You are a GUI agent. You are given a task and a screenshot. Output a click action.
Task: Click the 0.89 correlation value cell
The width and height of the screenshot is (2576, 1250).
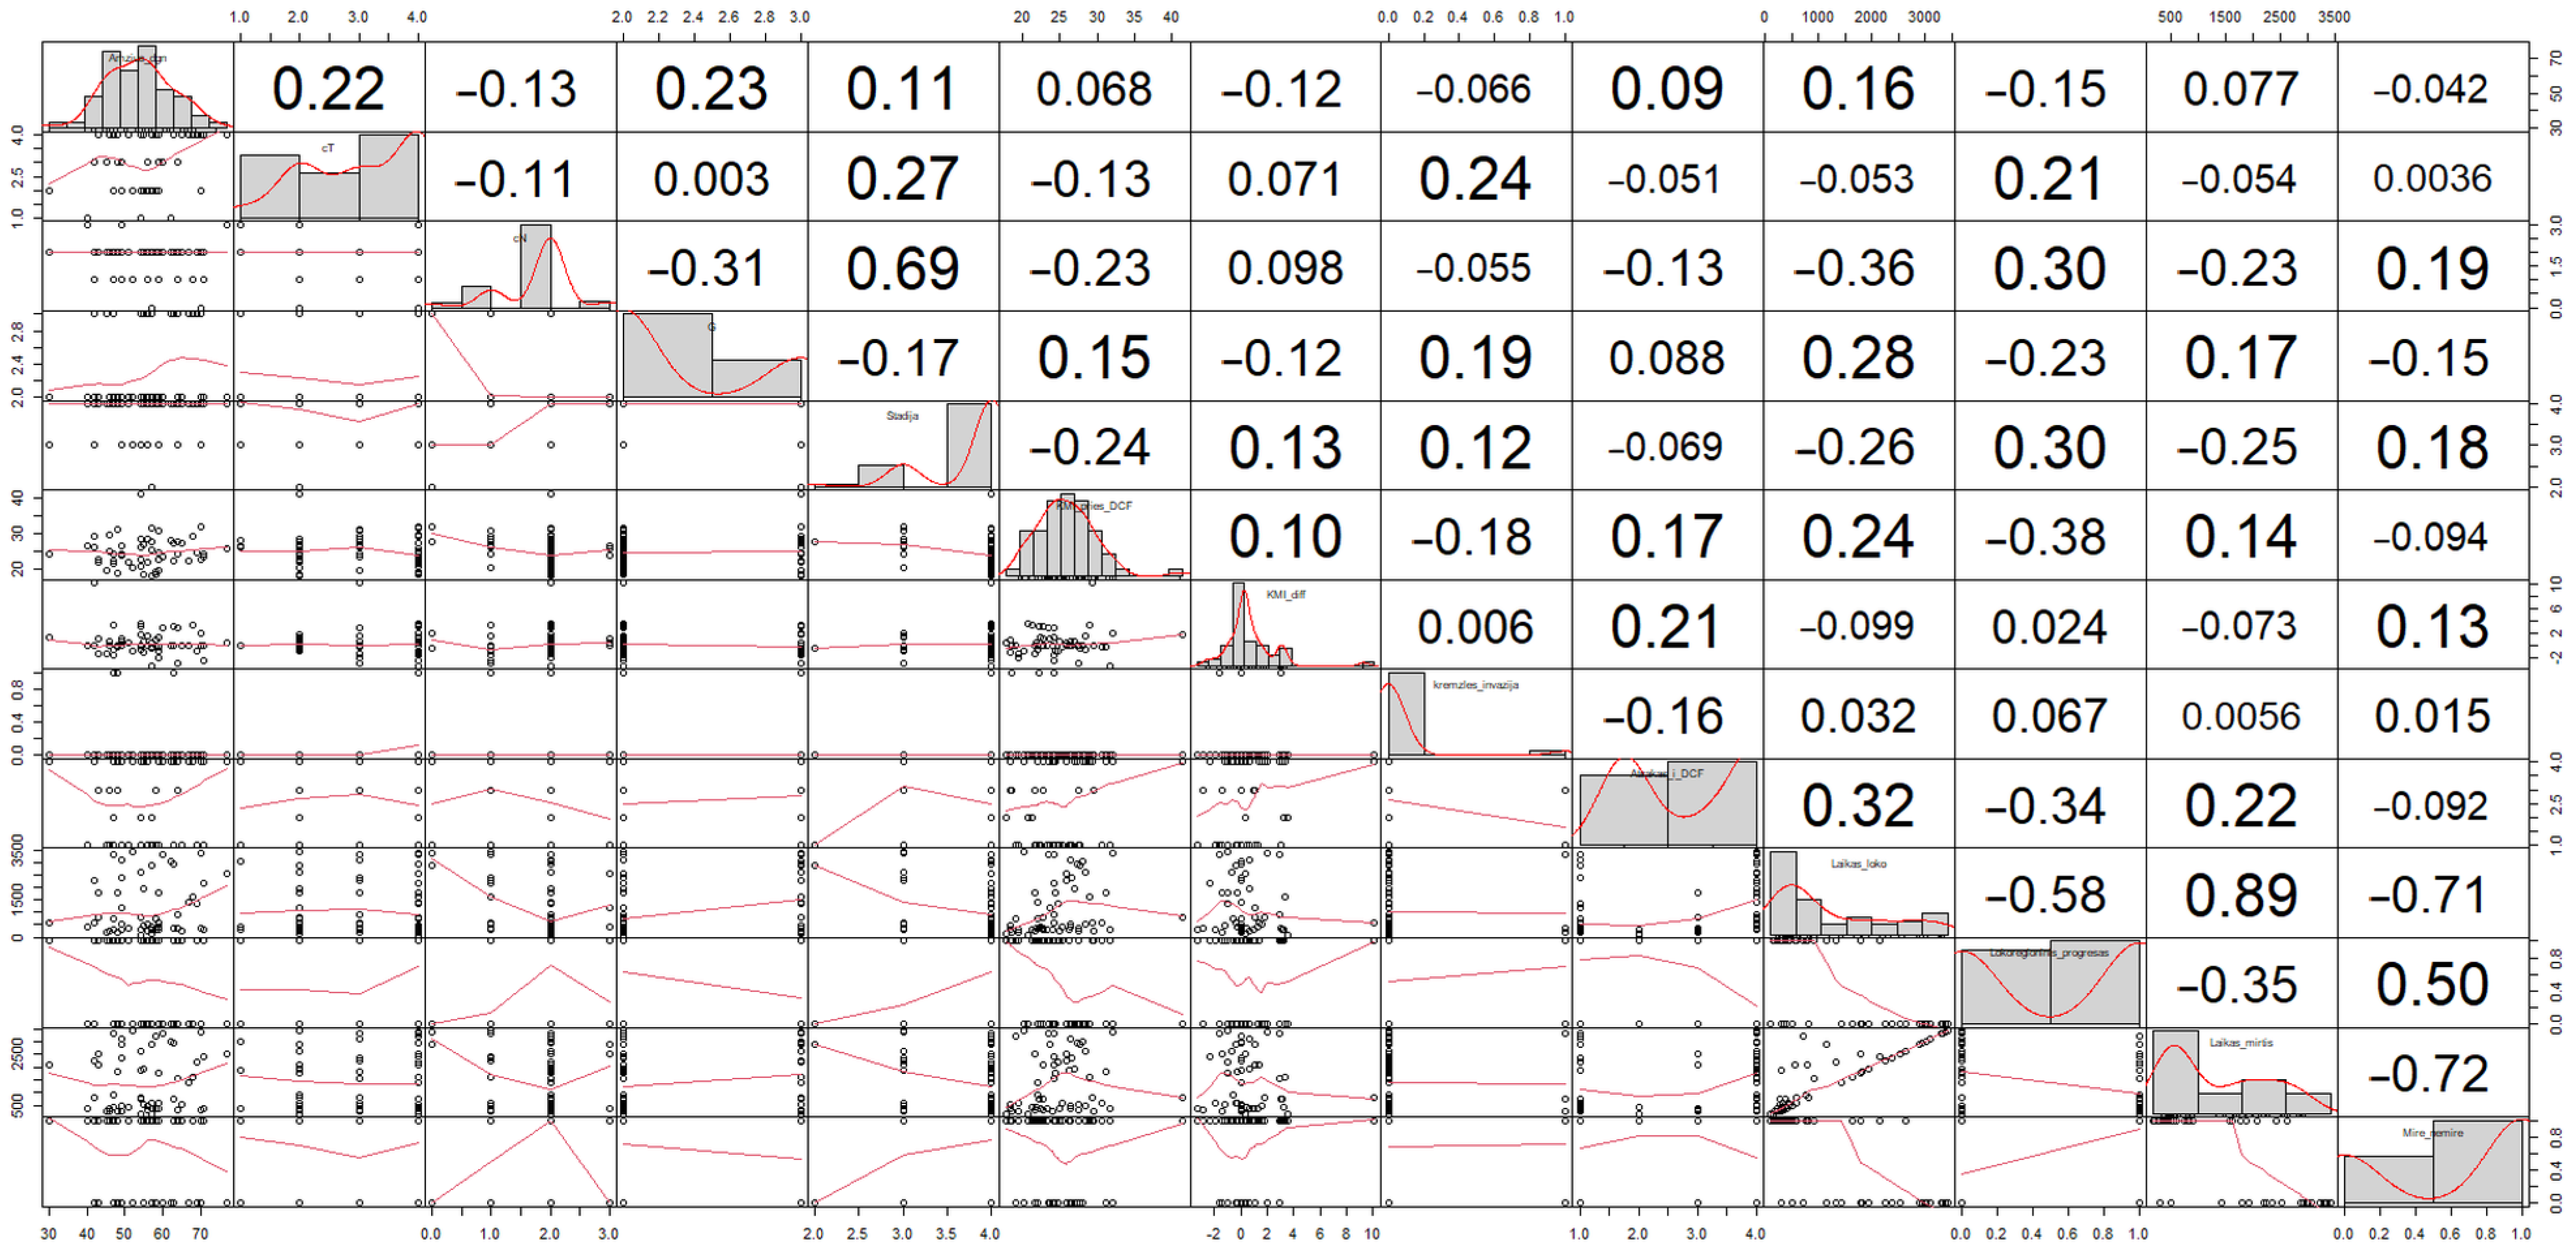coord(2240,894)
